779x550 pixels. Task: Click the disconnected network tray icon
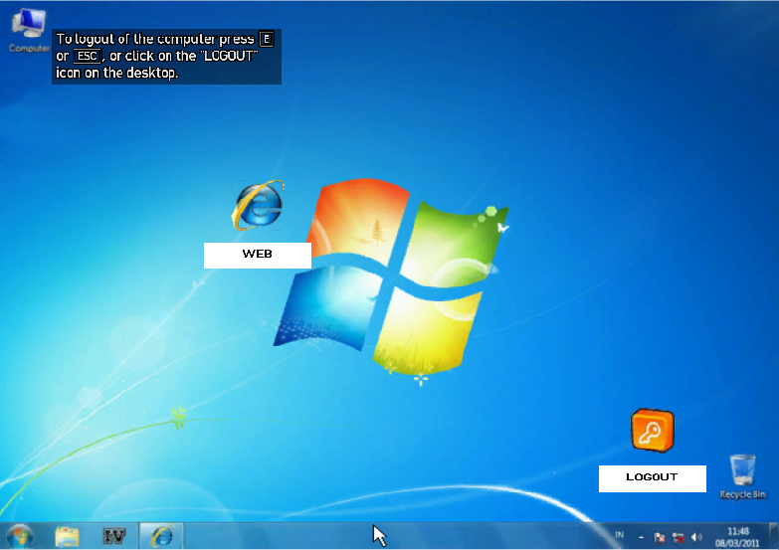point(678,538)
